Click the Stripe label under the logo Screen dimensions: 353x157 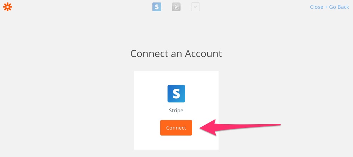point(176,111)
